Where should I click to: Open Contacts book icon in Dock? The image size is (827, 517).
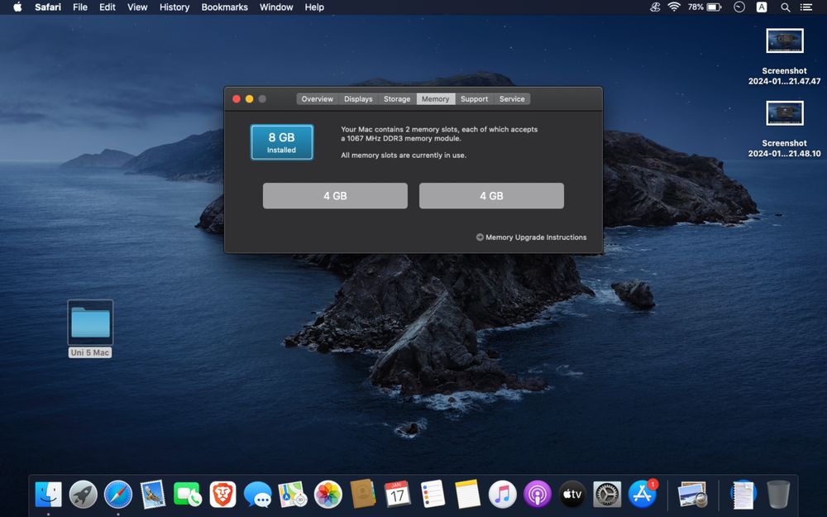point(363,495)
